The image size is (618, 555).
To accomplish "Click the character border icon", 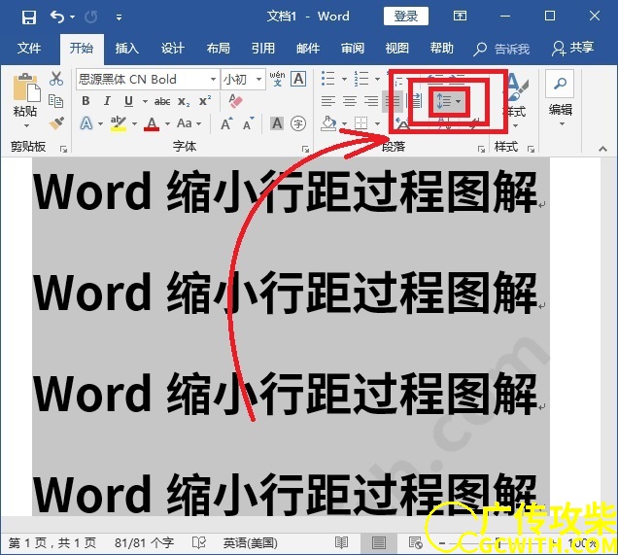I will (x=298, y=79).
